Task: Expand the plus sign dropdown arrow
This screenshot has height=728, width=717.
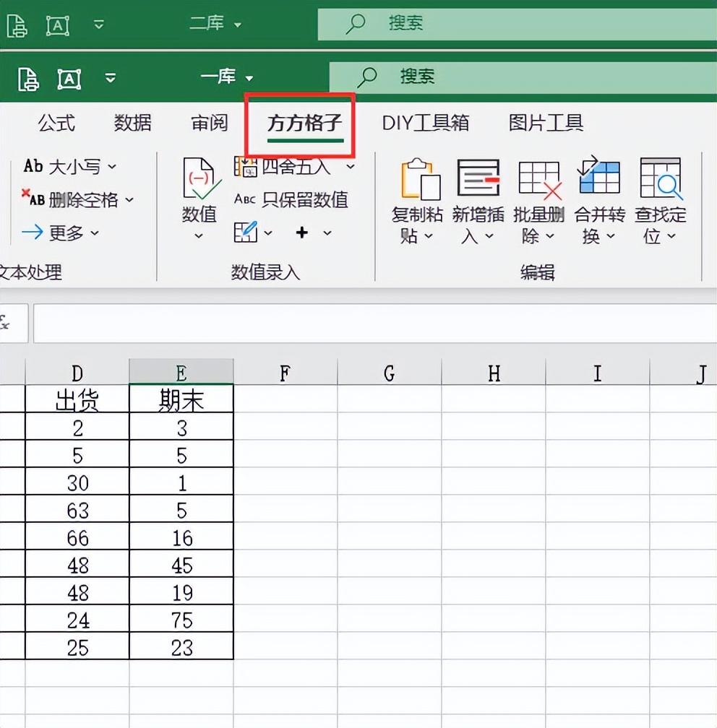Action: (x=327, y=233)
